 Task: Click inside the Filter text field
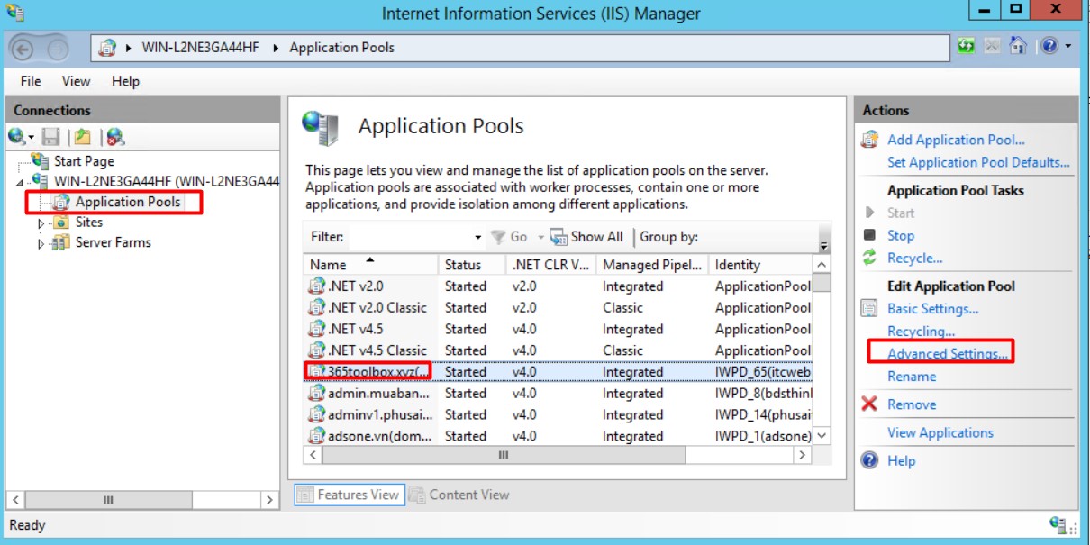click(410, 237)
